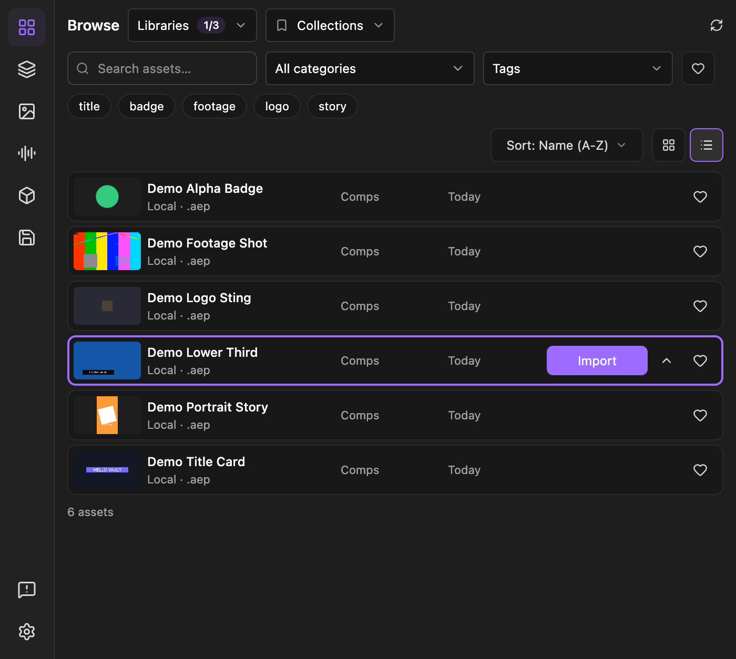736x659 pixels.
Task: Open the audio waveform sidebar icon
Action: (27, 153)
